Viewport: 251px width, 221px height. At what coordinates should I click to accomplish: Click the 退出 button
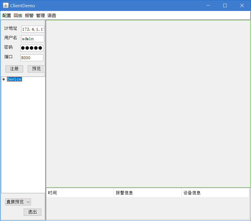(x=32, y=212)
